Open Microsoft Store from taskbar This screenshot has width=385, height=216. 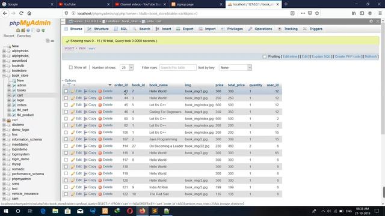click(x=68, y=211)
